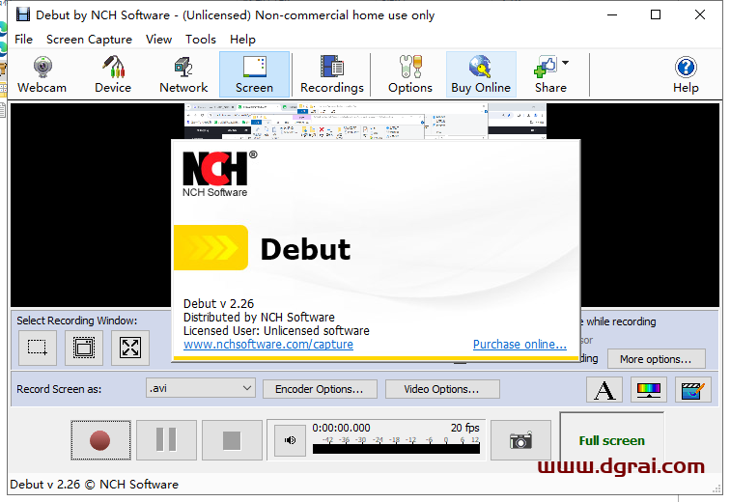
Task: Click the 0:00:00.000 timer display
Action: pos(341,428)
